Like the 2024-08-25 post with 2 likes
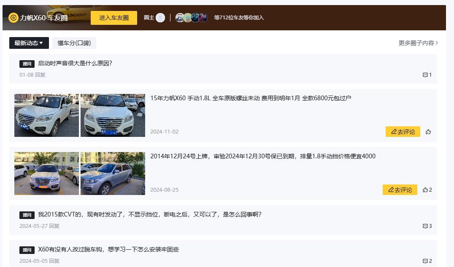The height and width of the screenshot is (267, 454). pos(427,190)
